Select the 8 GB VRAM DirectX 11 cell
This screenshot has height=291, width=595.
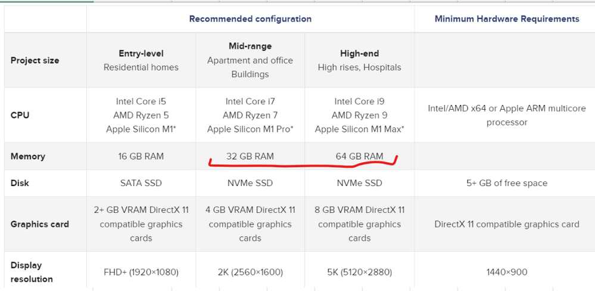(359, 224)
